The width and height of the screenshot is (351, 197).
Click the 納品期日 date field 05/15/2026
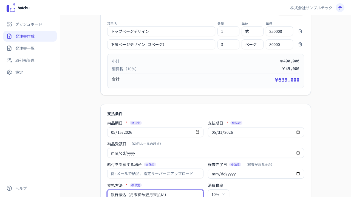pos(155,132)
